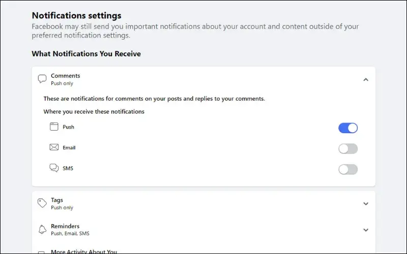
Task: Click the Reminders bell icon
Action: point(42,230)
